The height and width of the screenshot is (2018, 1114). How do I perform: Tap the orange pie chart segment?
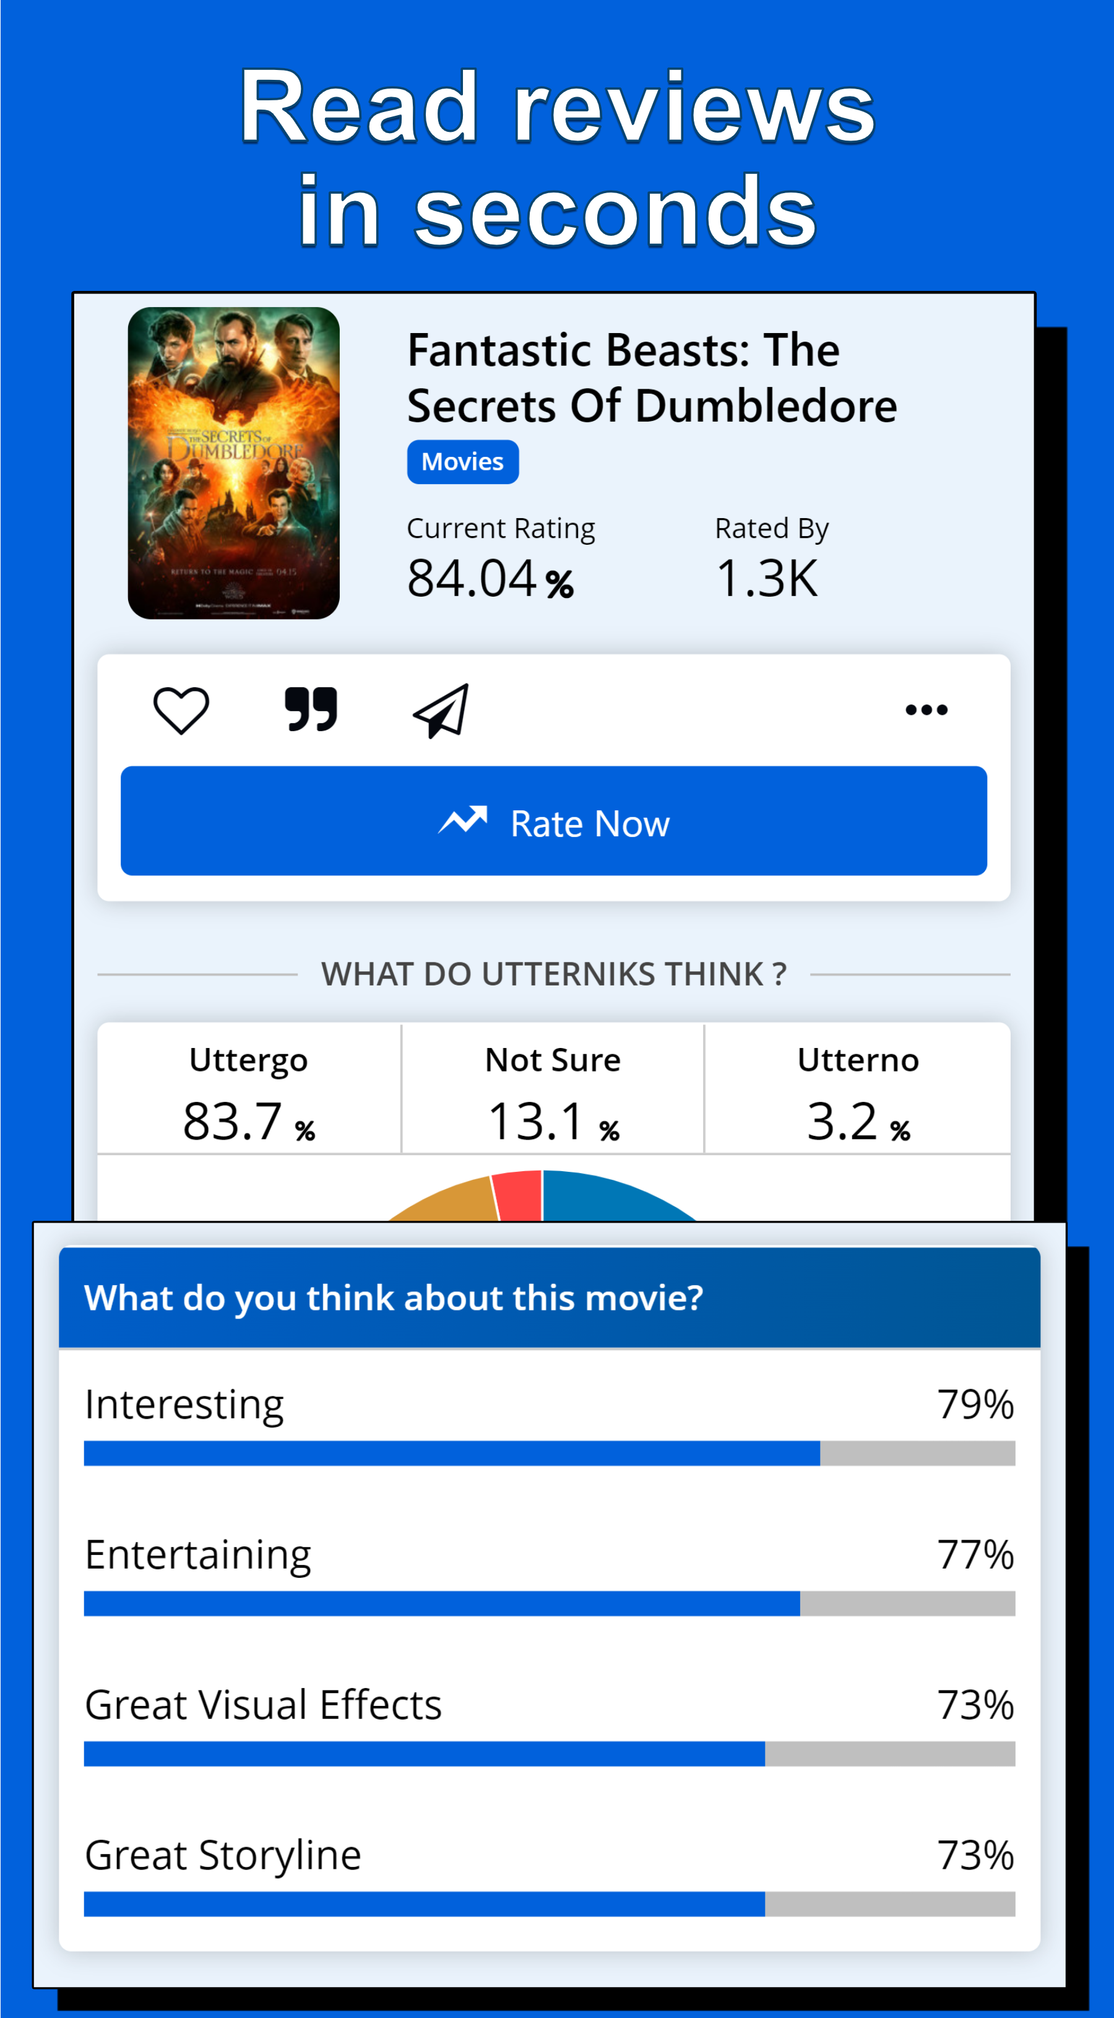coord(454,1203)
